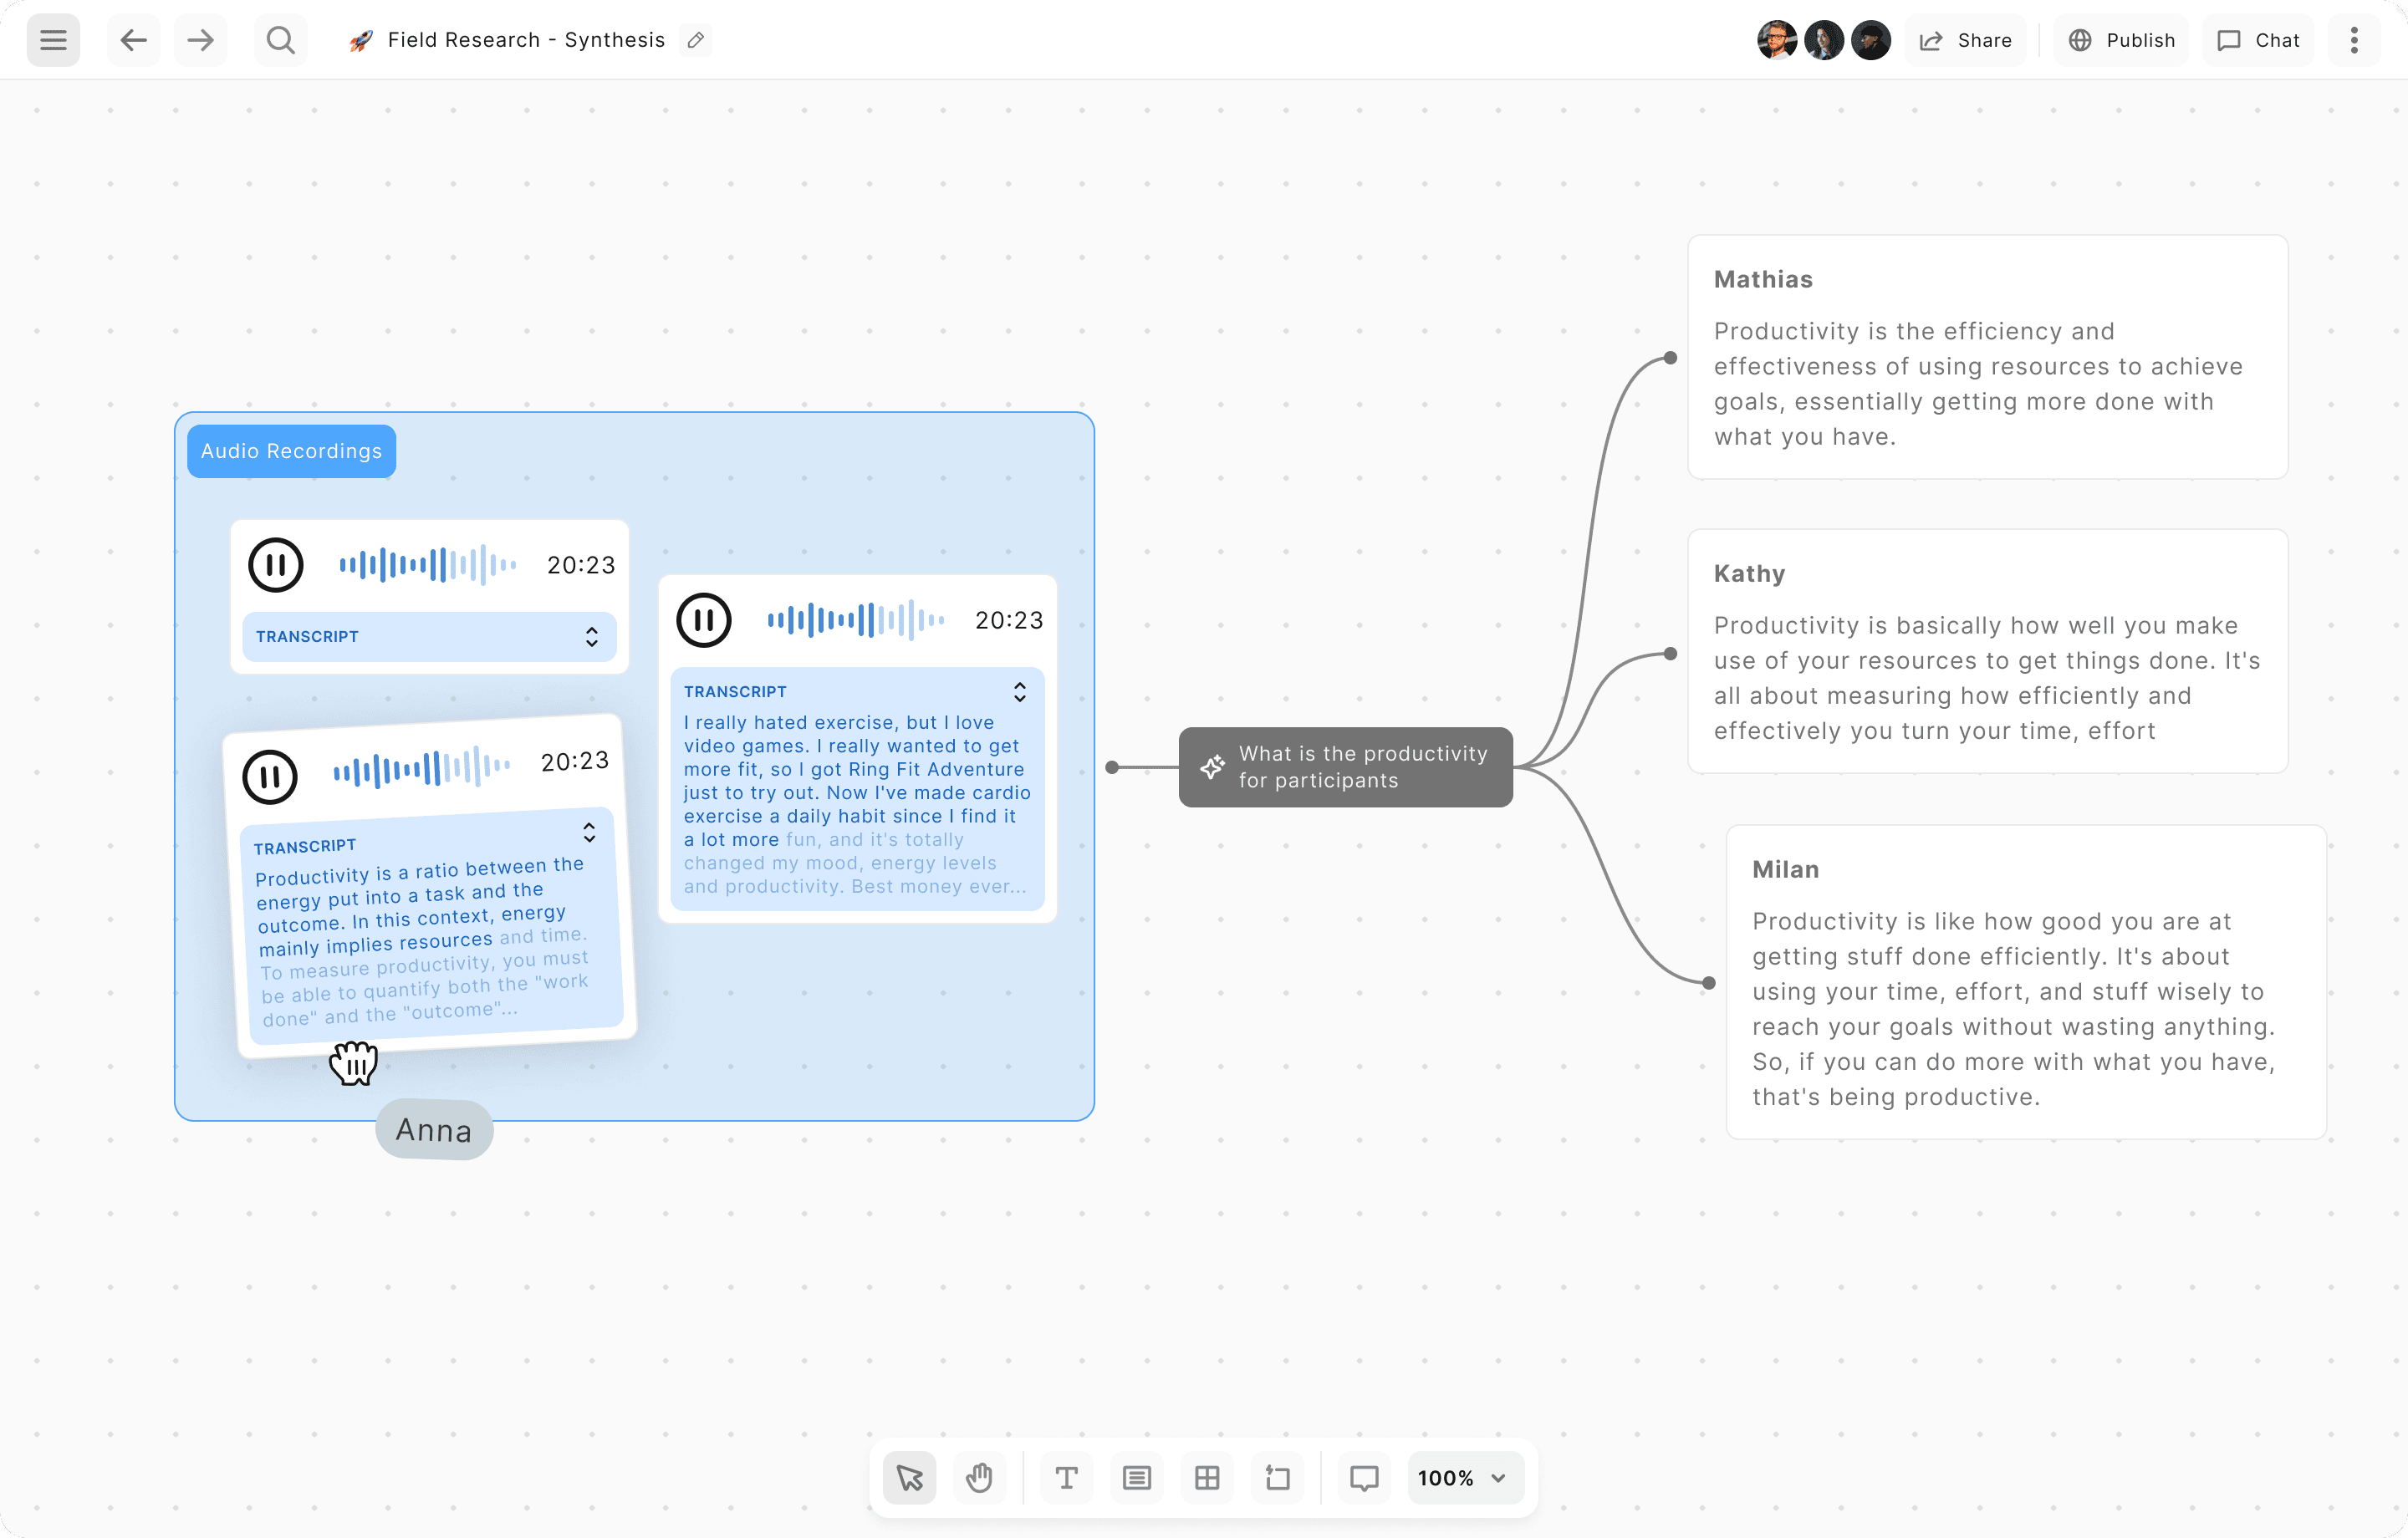
Task: Open the hamburger menu
Action: [x=53, y=40]
